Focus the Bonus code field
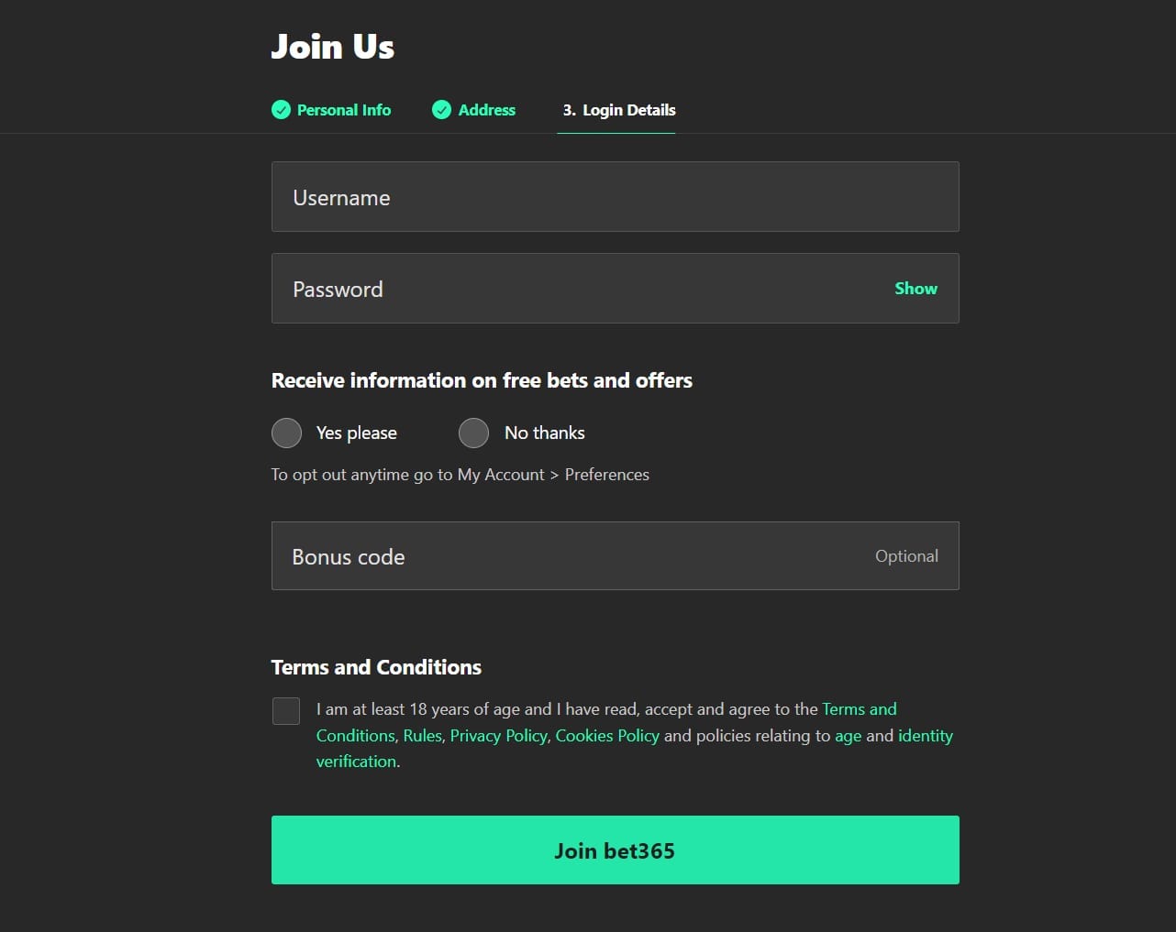This screenshot has width=1176, height=932. tap(615, 556)
